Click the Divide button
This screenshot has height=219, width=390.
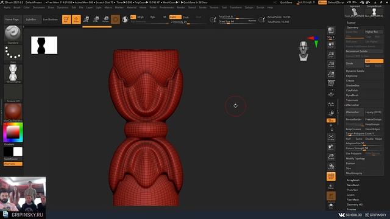(355, 63)
